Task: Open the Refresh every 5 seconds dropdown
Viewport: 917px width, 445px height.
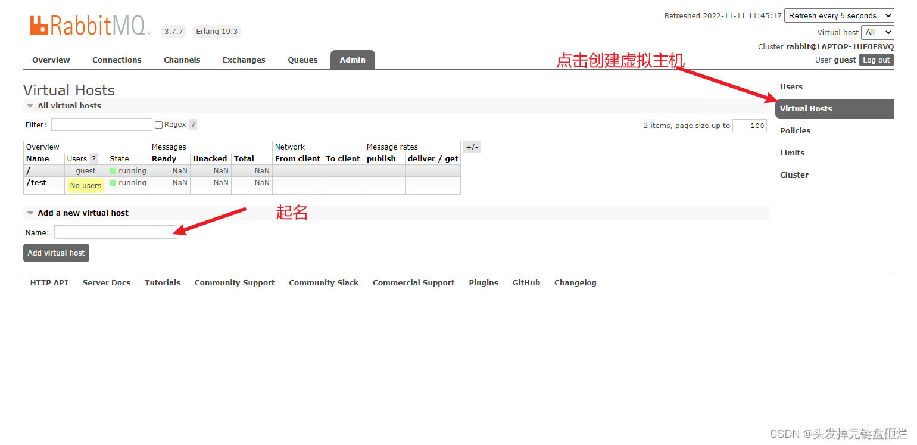Action: [x=839, y=15]
